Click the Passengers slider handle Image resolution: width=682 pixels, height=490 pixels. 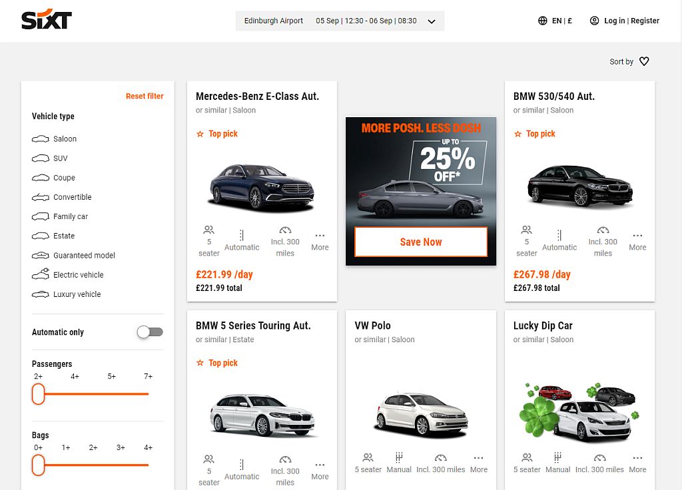(x=38, y=394)
